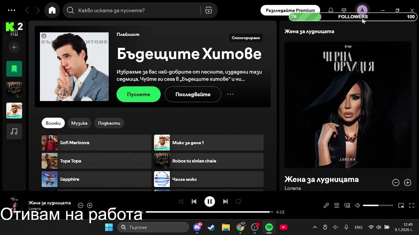Open the 'Sapphire' tile

point(96,179)
